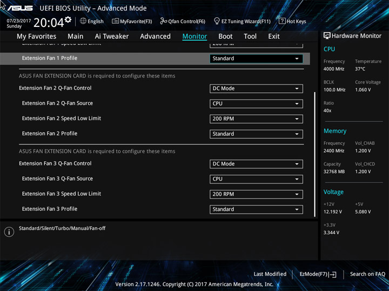Click the 2400 MHz memory frequency value

tap(334, 151)
